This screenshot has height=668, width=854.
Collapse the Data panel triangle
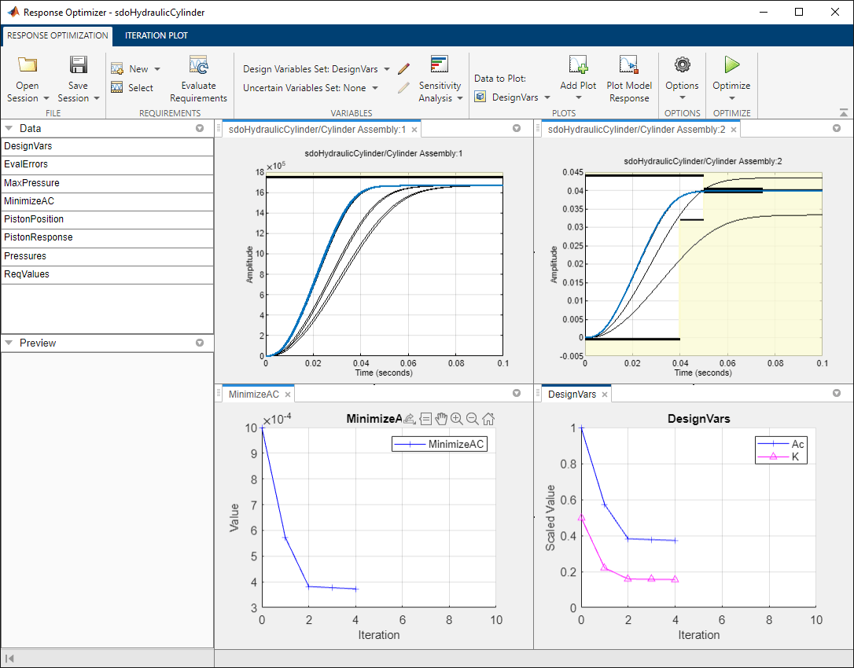[9, 128]
